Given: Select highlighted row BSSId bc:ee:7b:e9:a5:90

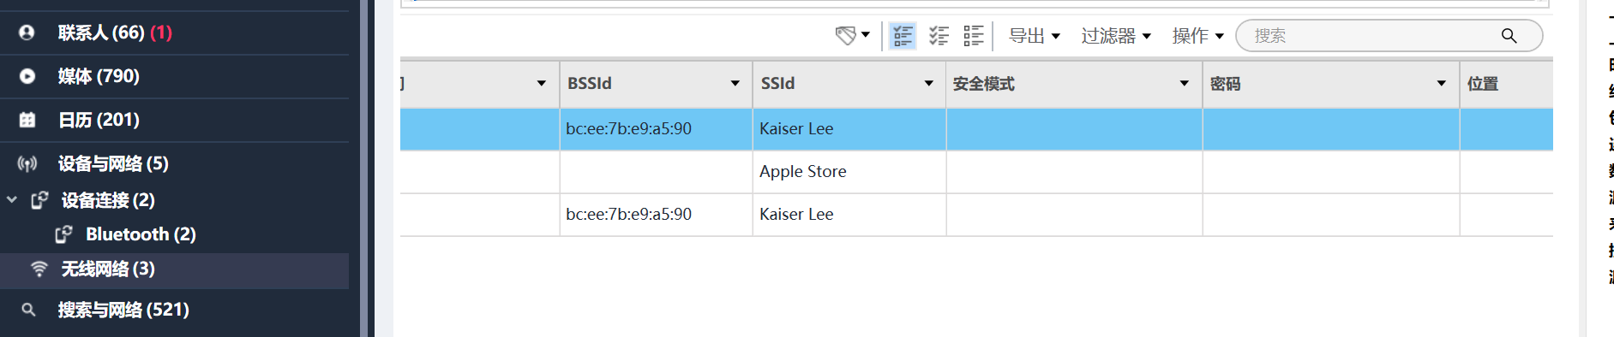Looking at the screenshot, I should [629, 129].
